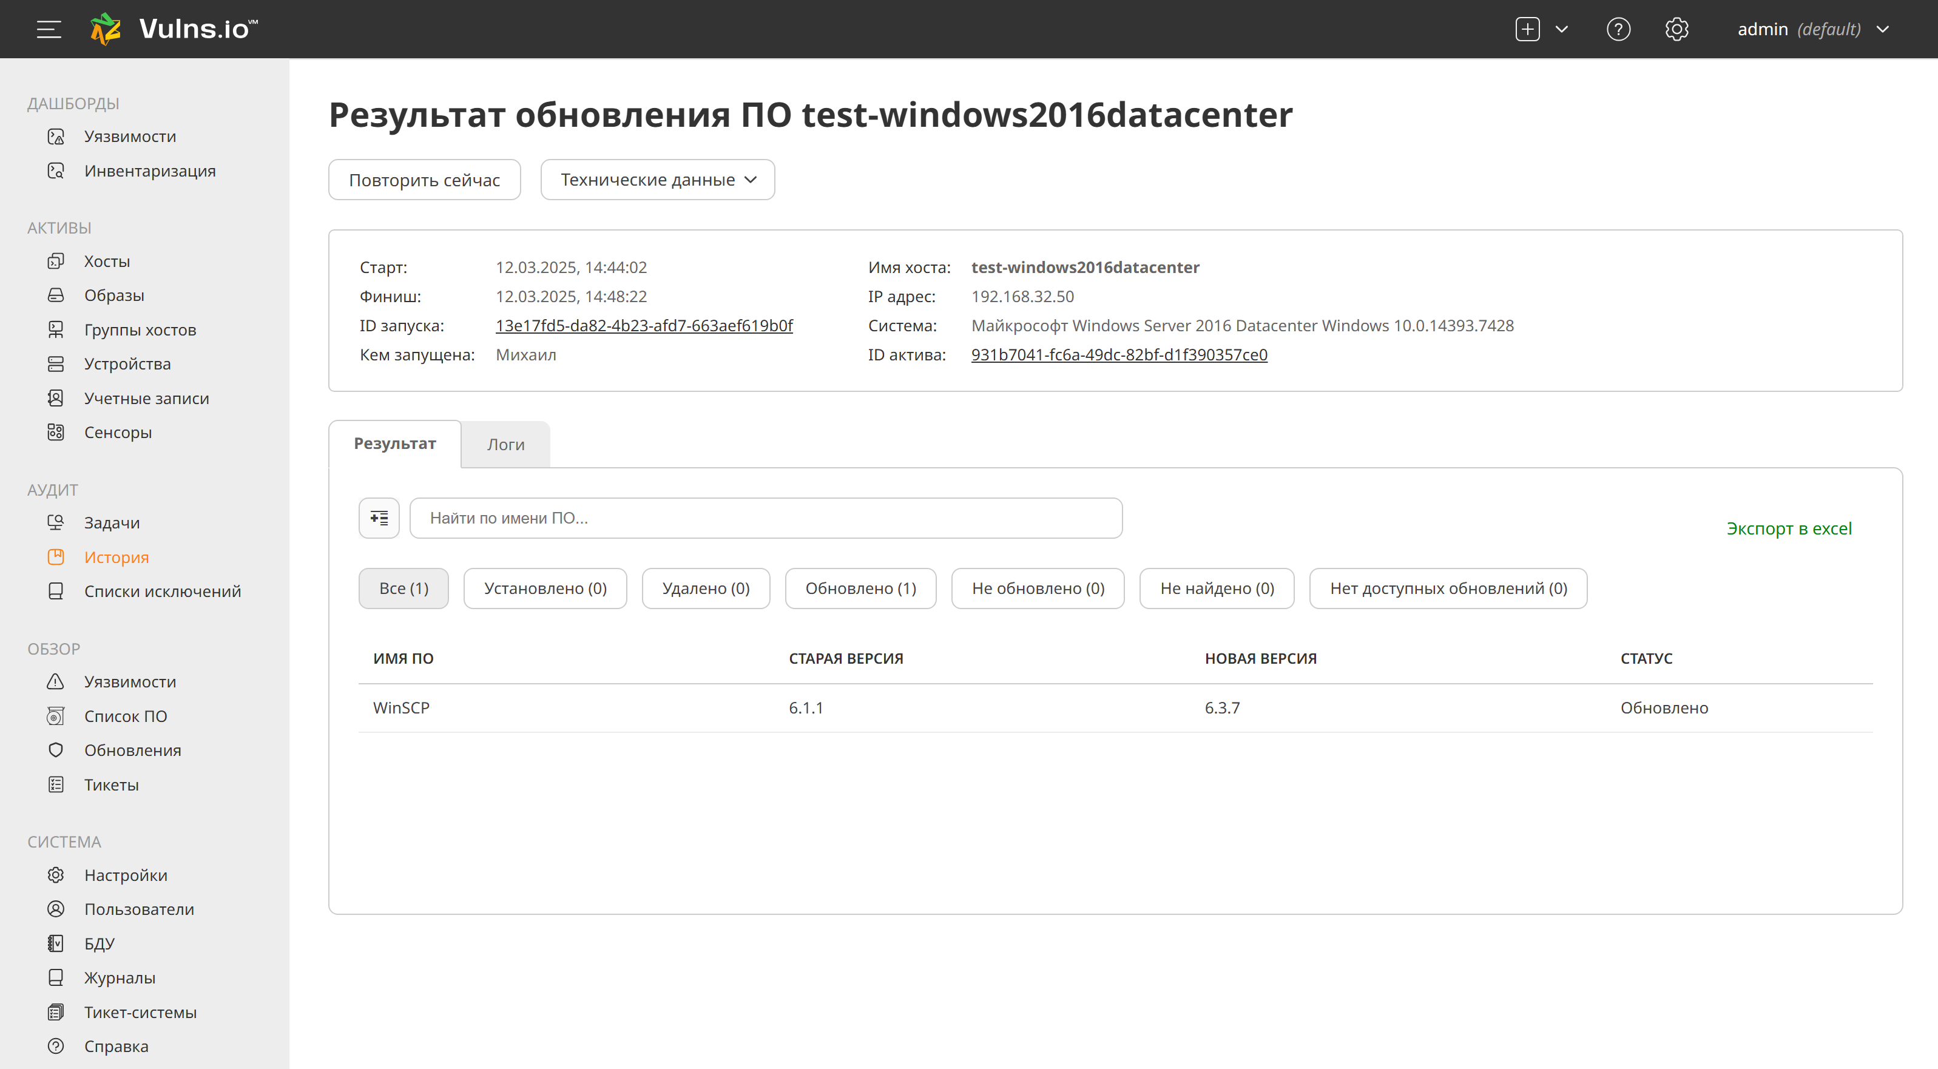The height and width of the screenshot is (1069, 1938).
Task: Switch to the Результат tab
Action: pos(395,443)
